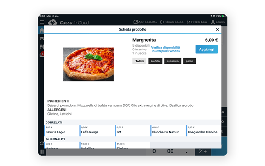Choose related product Leffe Rouge
The width and height of the screenshot is (265, 166).
tap(97, 130)
